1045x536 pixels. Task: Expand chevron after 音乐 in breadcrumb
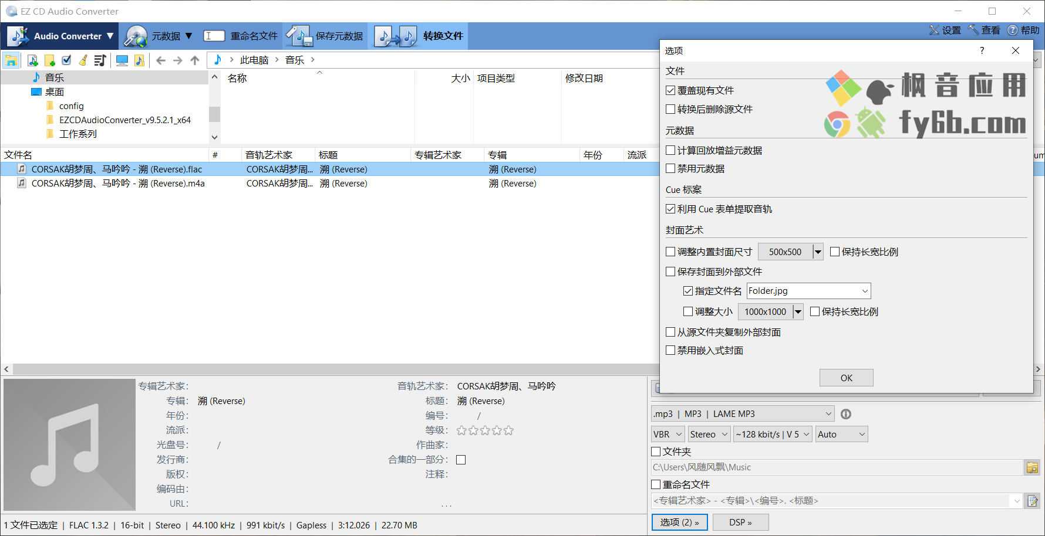pos(313,60)
